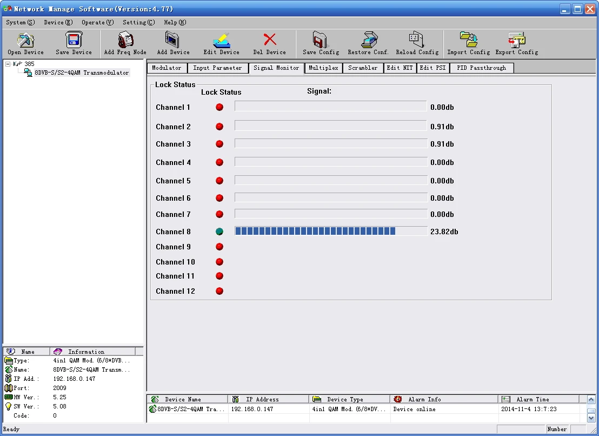This screenshot has width=599, height=436.
Task: Click the Import Config folder icon
Action: click(468, 41)
